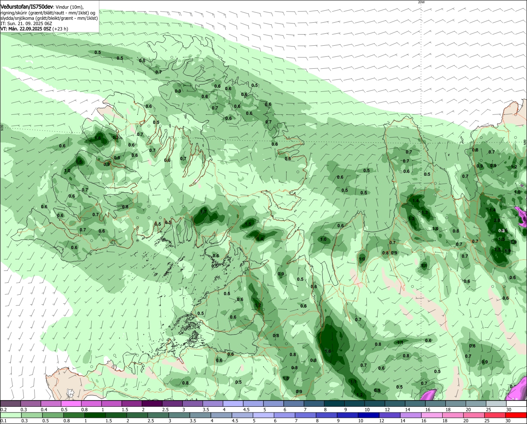Click the '20W' longitude label
Image resolution: width=527 pixels, height=424 pixels.
pos(421,2)
